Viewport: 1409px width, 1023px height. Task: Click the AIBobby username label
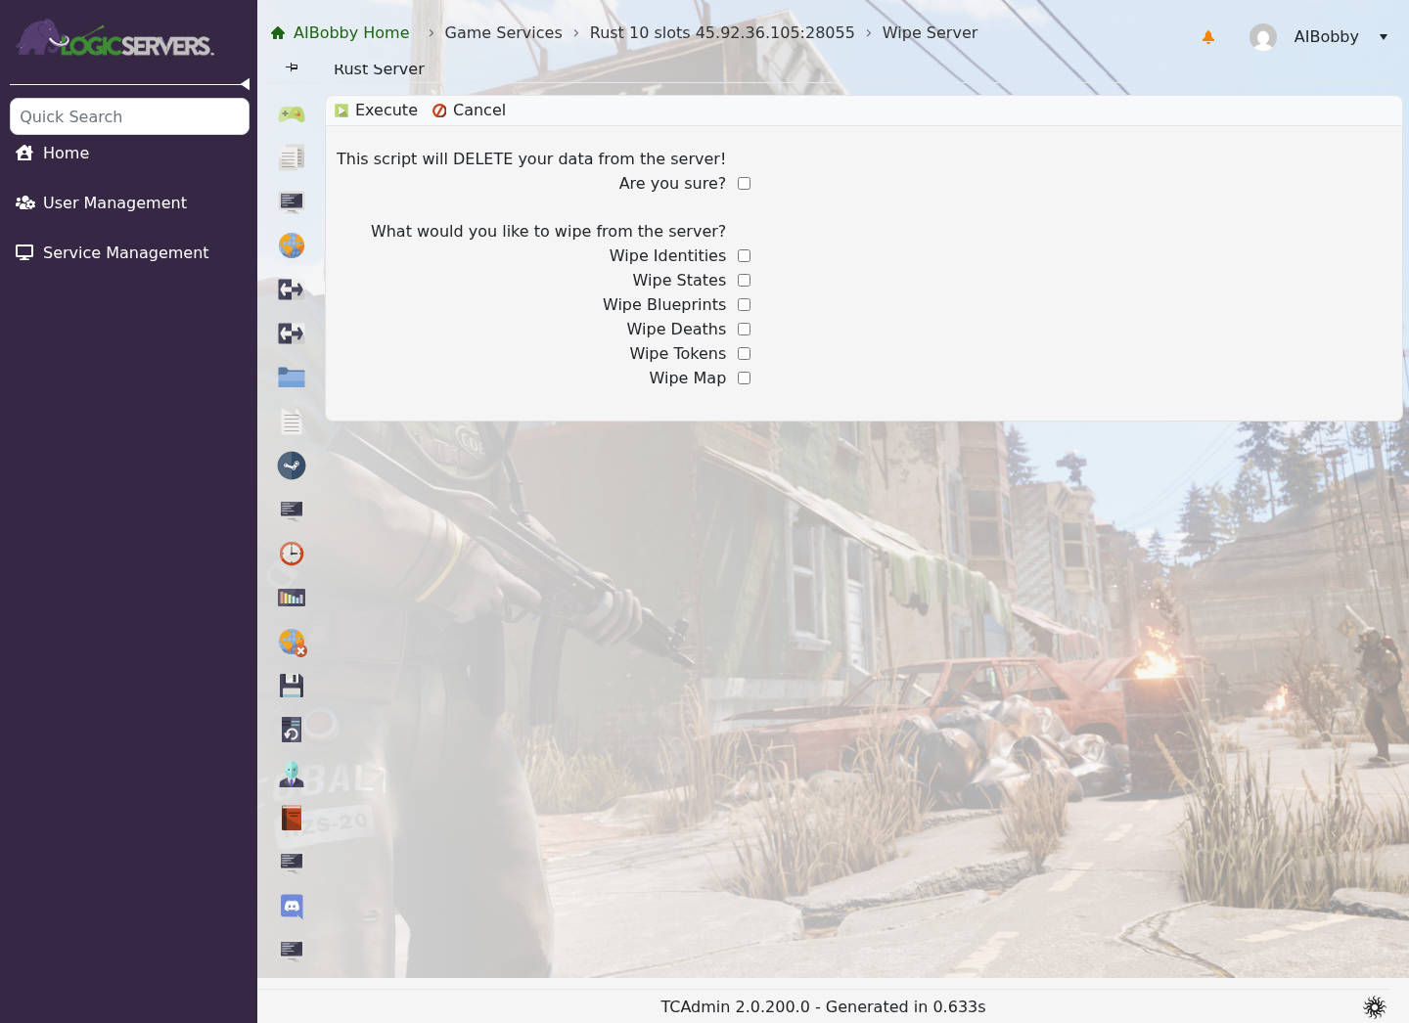1326,37
